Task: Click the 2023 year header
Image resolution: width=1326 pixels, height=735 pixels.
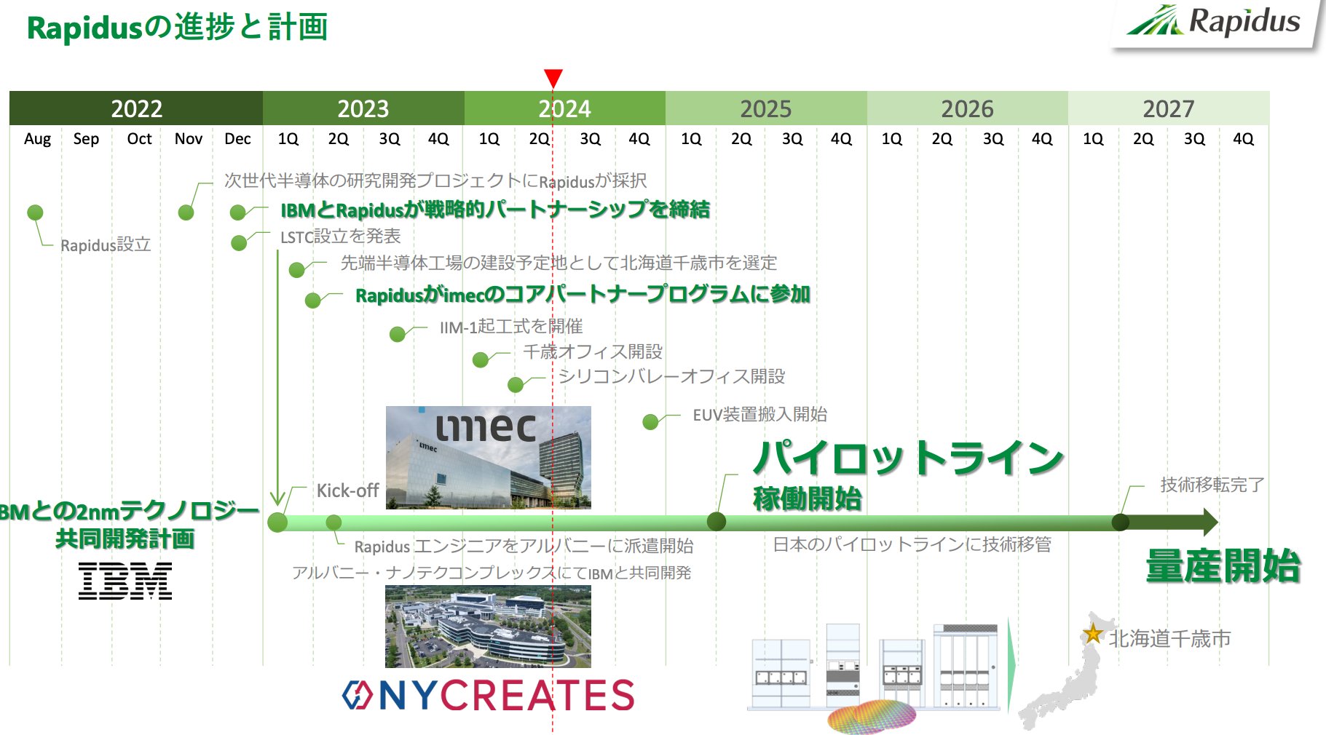Action: [x=363, y=108]
